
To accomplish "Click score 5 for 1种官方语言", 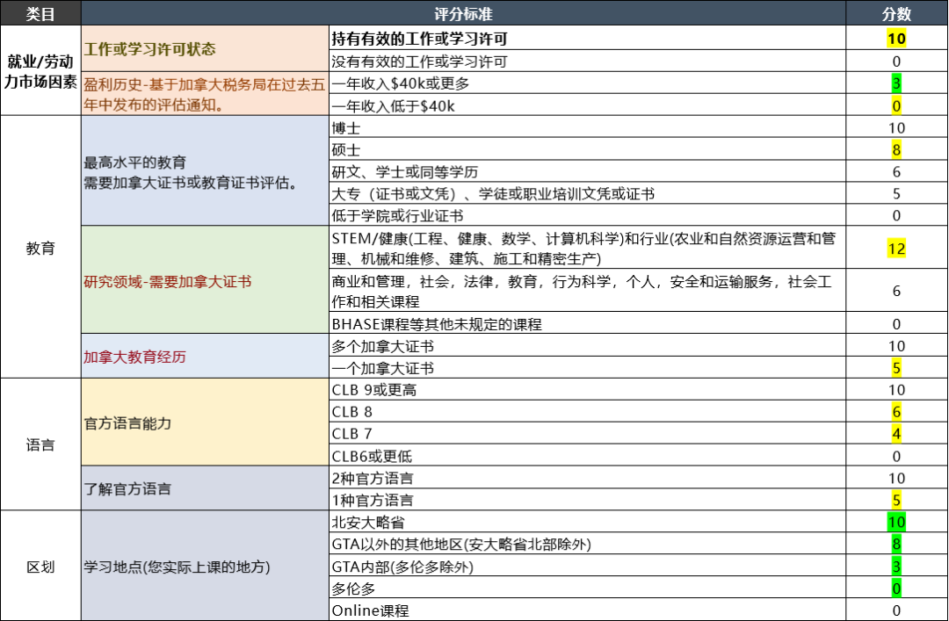I will pos(896,499).
